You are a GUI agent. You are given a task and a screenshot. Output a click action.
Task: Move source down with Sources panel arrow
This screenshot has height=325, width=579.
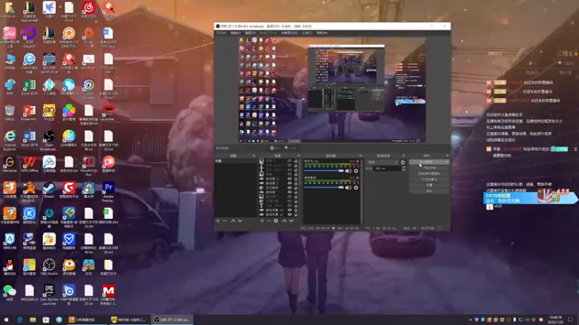[292, 221]
